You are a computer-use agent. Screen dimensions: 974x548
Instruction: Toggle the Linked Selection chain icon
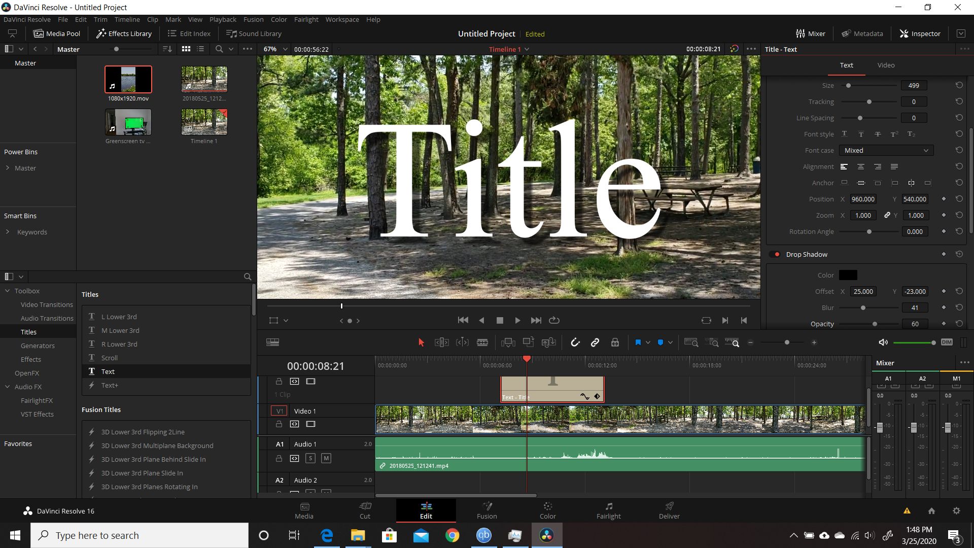click(595, 342)
